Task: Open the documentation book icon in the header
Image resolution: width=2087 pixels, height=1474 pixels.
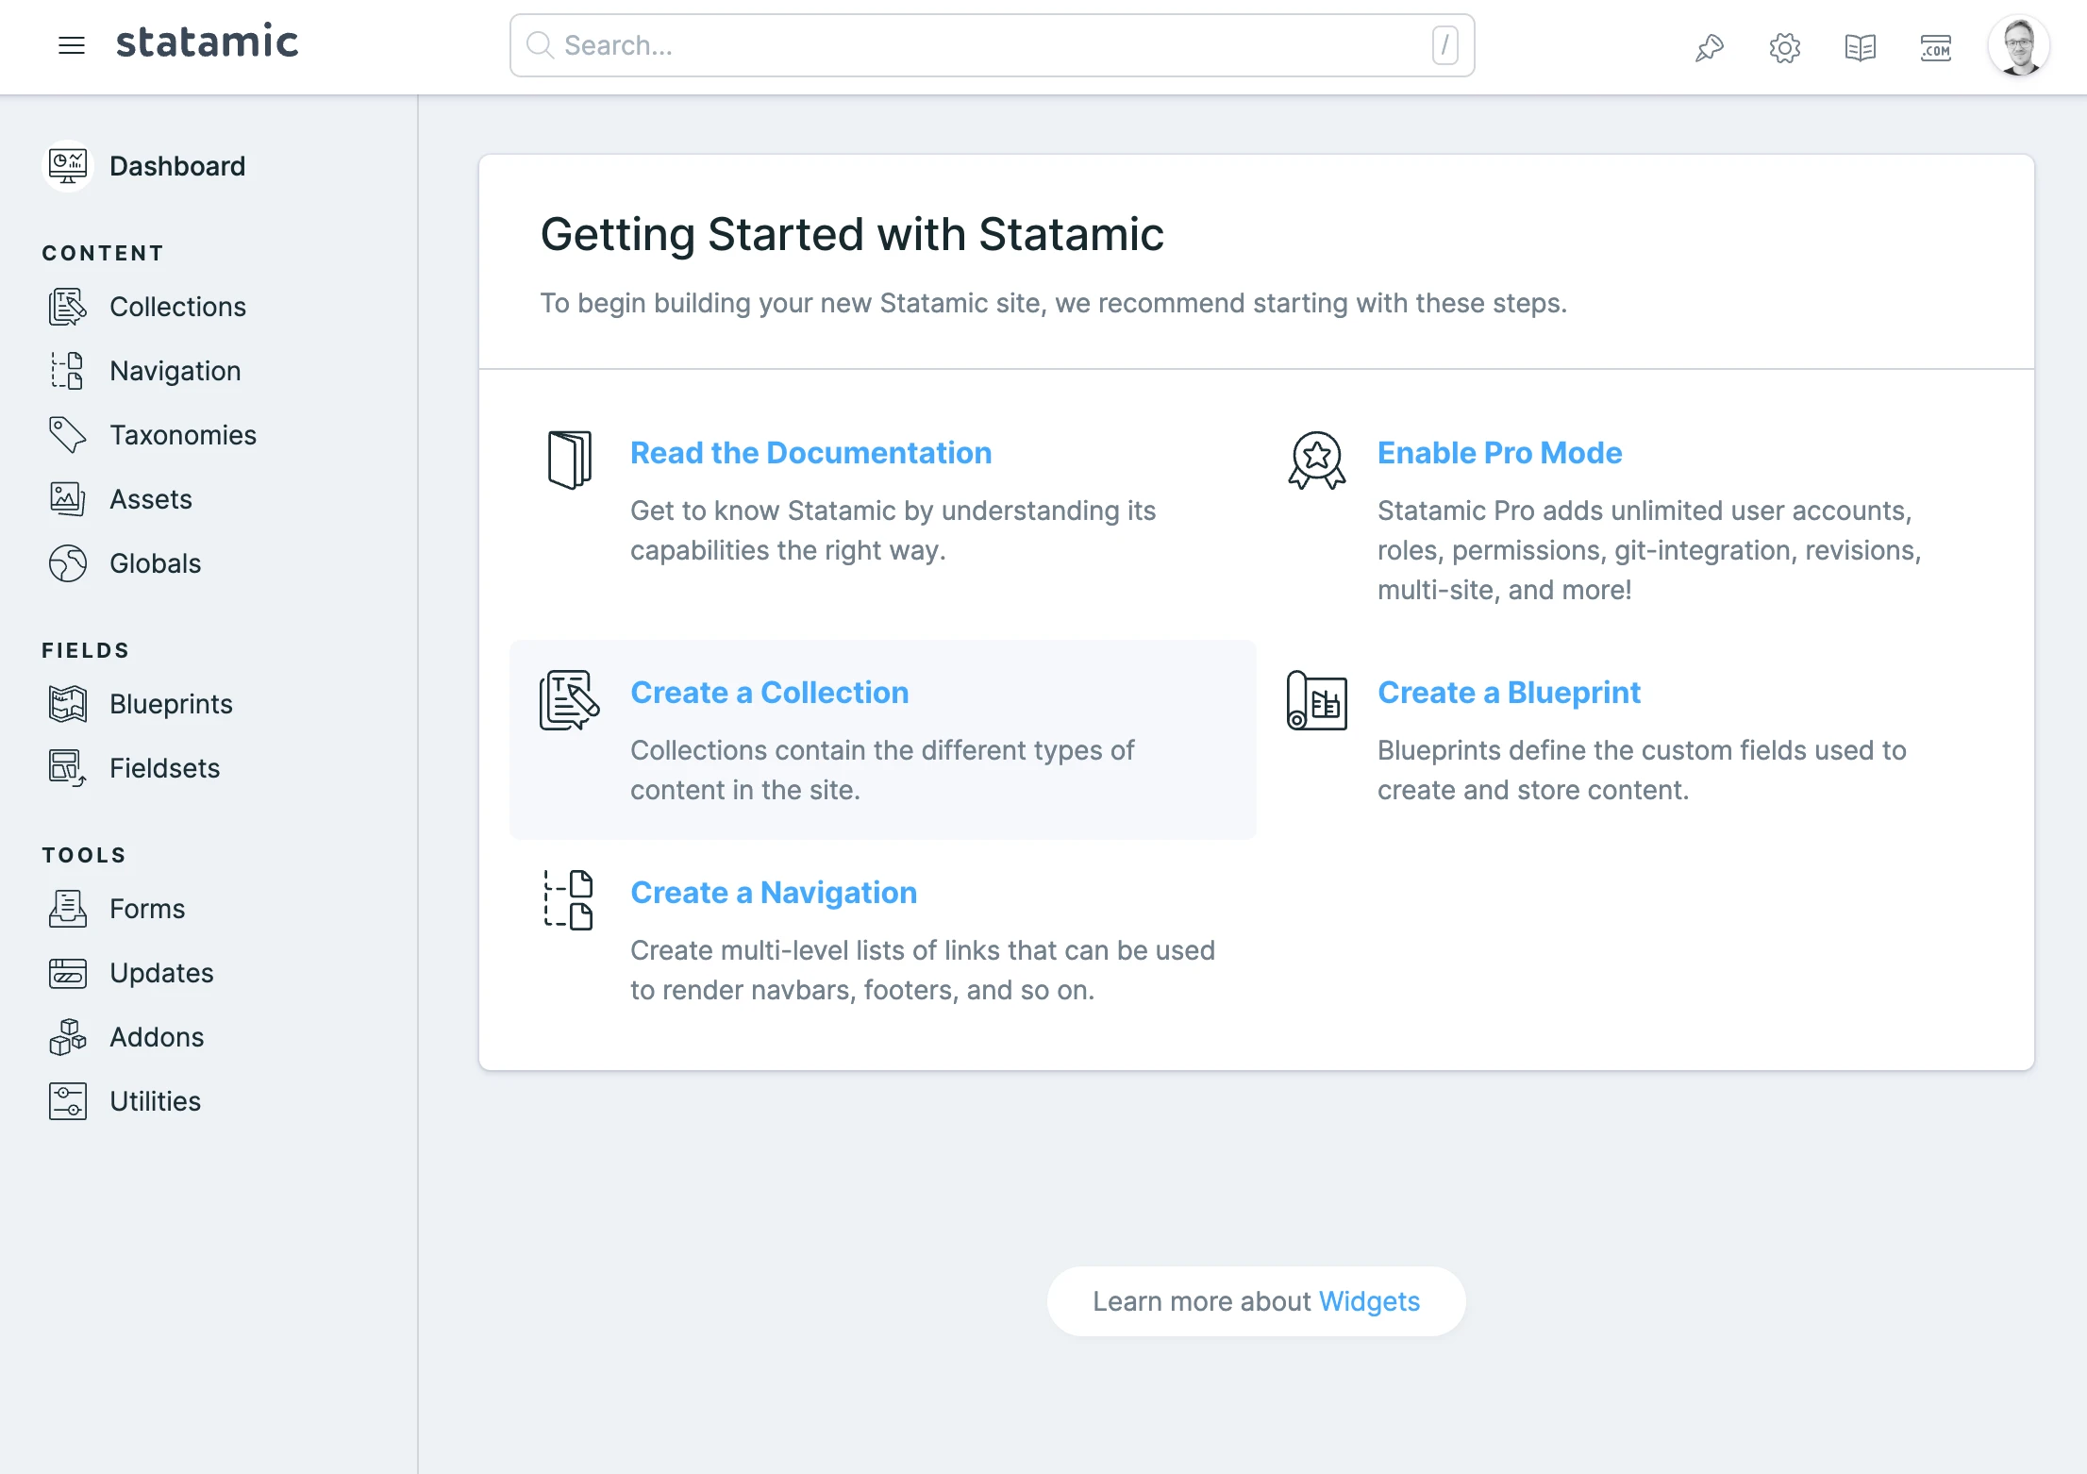Action: tap(1860, 47)
